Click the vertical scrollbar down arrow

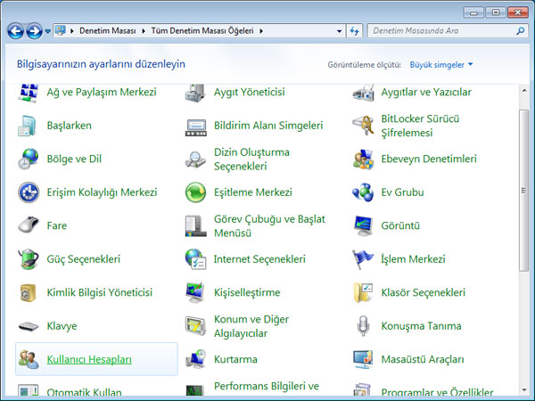pyautogui.click(x=523, y=389)
